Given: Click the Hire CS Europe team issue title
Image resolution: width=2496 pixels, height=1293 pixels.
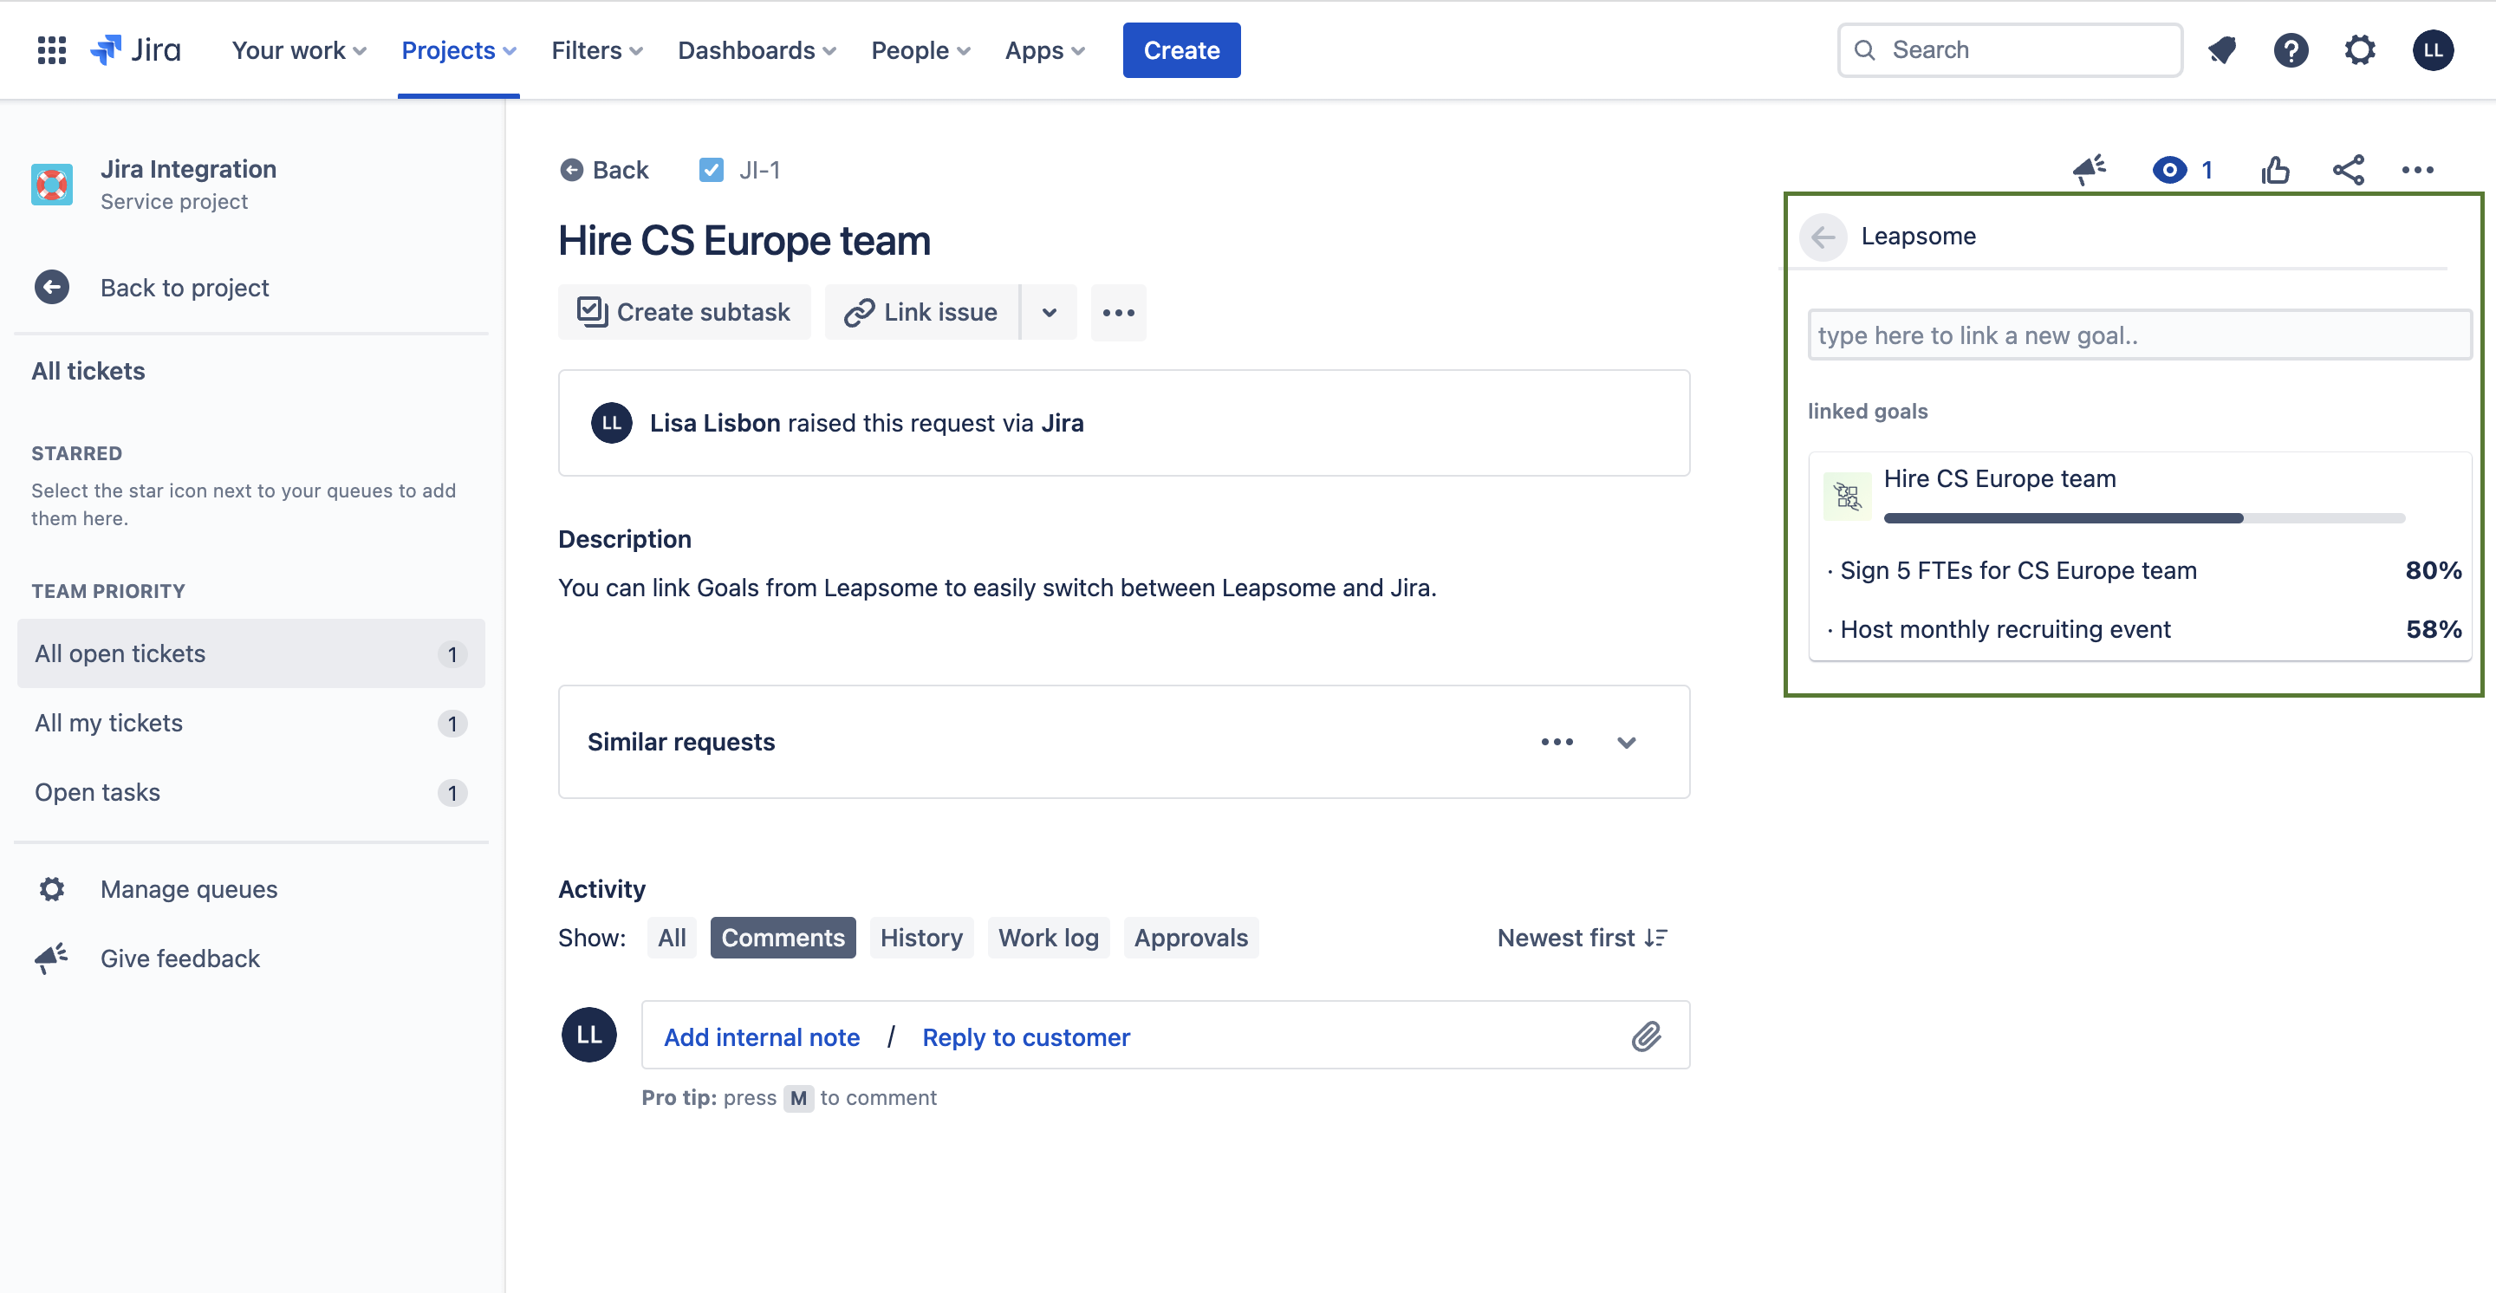Looking at the screenshot, I should click(x=744, y=241).
